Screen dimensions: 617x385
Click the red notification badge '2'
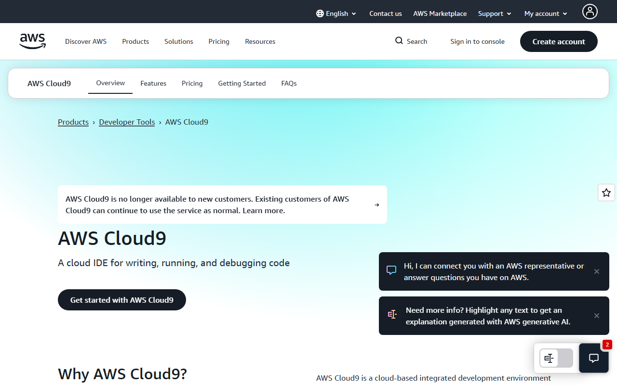pyautogui.click(x=607, y=345)
